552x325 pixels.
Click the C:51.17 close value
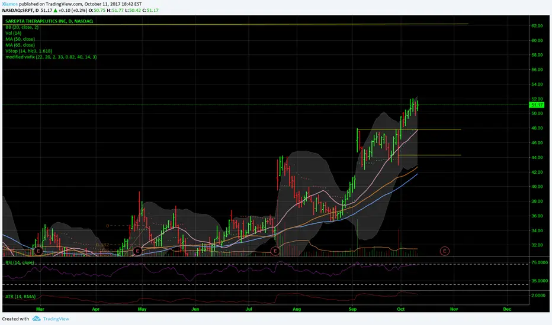point(150,11)
